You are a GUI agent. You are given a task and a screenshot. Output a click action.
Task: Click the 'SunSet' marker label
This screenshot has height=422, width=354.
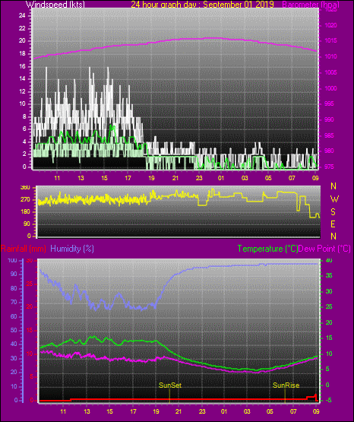click(170, 386)
